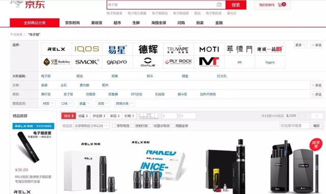Check 仅显示有货 option
This screenshot has width=326, height=194.
tap(151, 125)
